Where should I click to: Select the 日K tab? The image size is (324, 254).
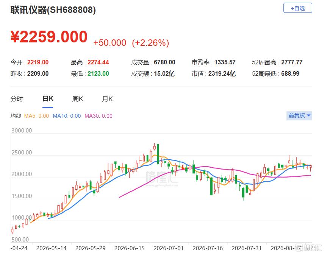[x=48, y=99]
